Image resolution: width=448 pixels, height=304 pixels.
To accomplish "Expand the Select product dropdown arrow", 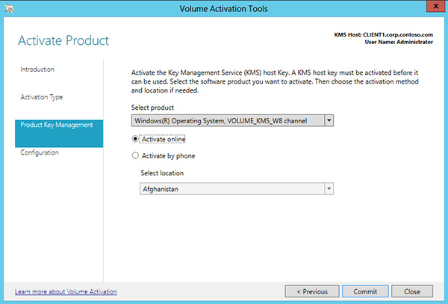I will tap(329, 120).
